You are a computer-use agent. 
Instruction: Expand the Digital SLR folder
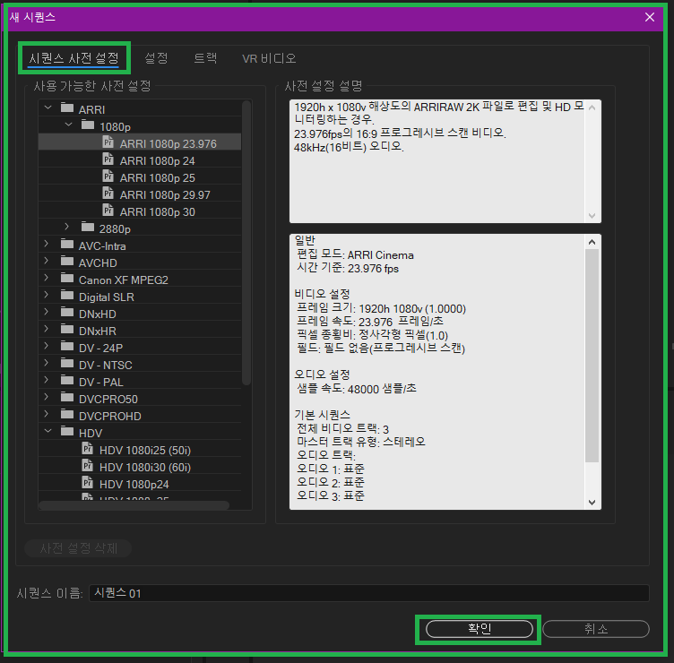(x=46, y=295)
